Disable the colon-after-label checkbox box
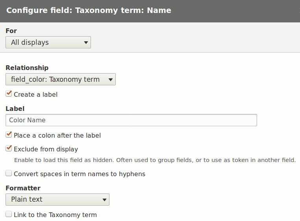 pos(9,135)
